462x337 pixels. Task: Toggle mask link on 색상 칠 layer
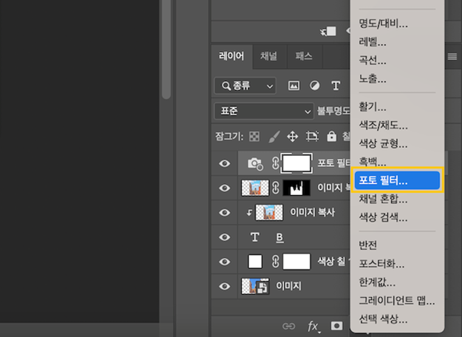point(276,262)
